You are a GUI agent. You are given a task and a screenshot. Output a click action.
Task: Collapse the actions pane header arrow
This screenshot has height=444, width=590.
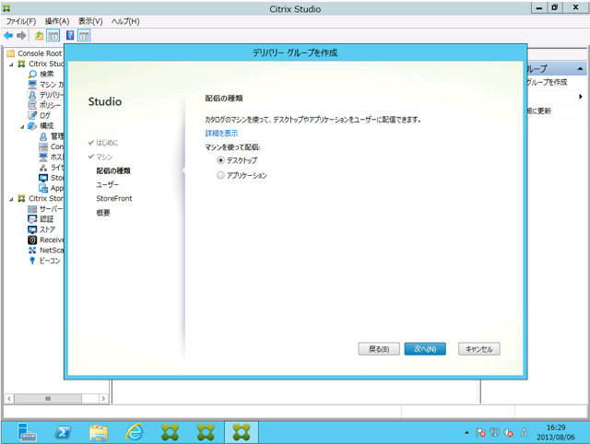(x=580, y=69)
